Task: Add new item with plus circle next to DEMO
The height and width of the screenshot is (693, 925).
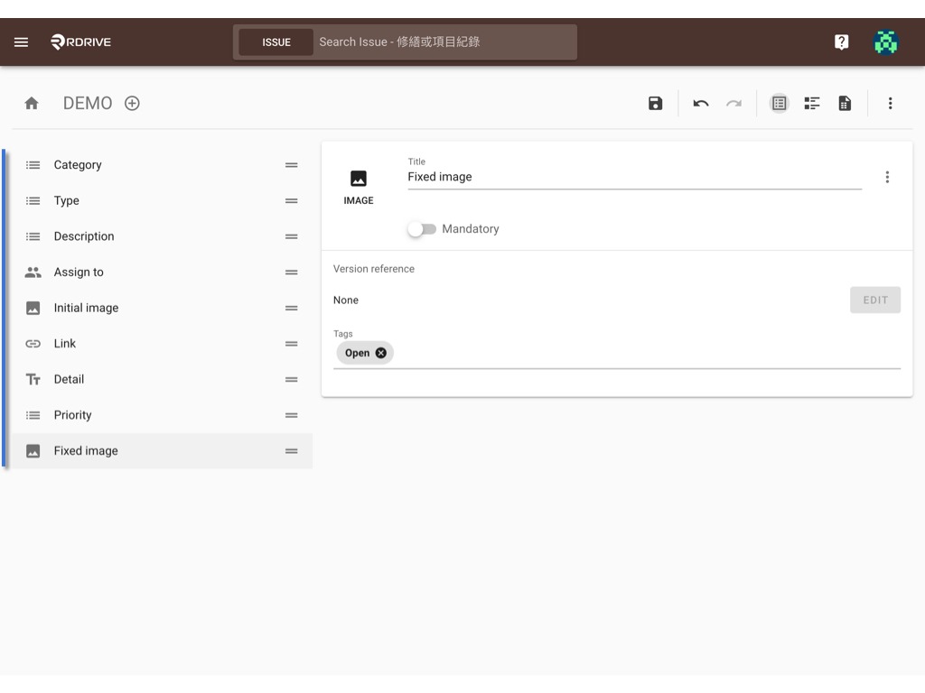Action: tap(132, 104)
